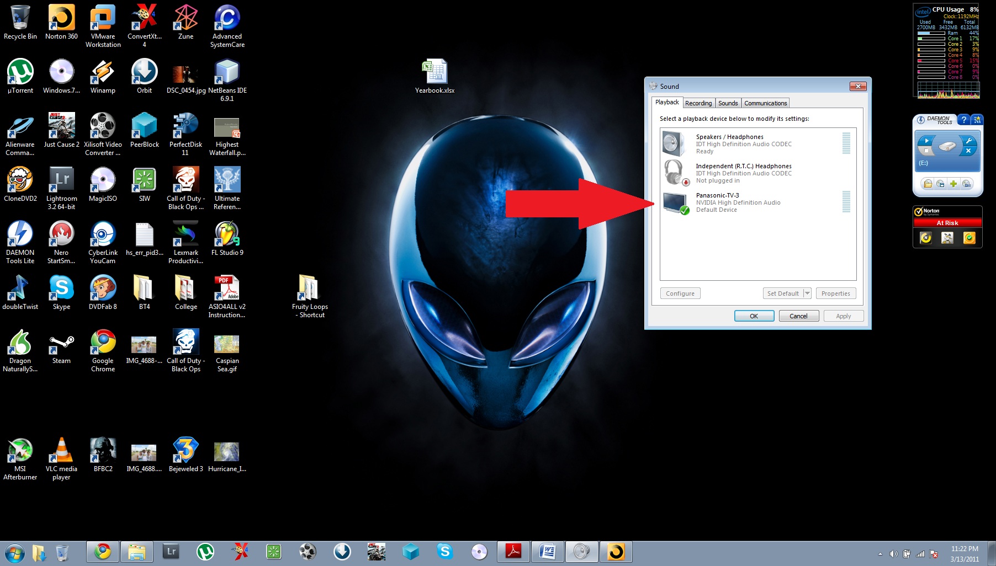
Task: Select the Skype desktop shortcut
Action: coord(61,293)
